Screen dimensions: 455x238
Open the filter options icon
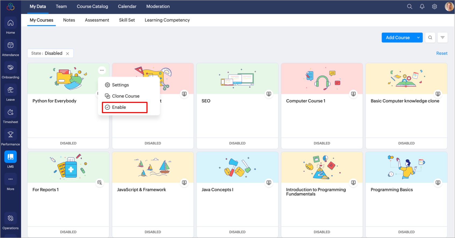(x=442, y=38)
